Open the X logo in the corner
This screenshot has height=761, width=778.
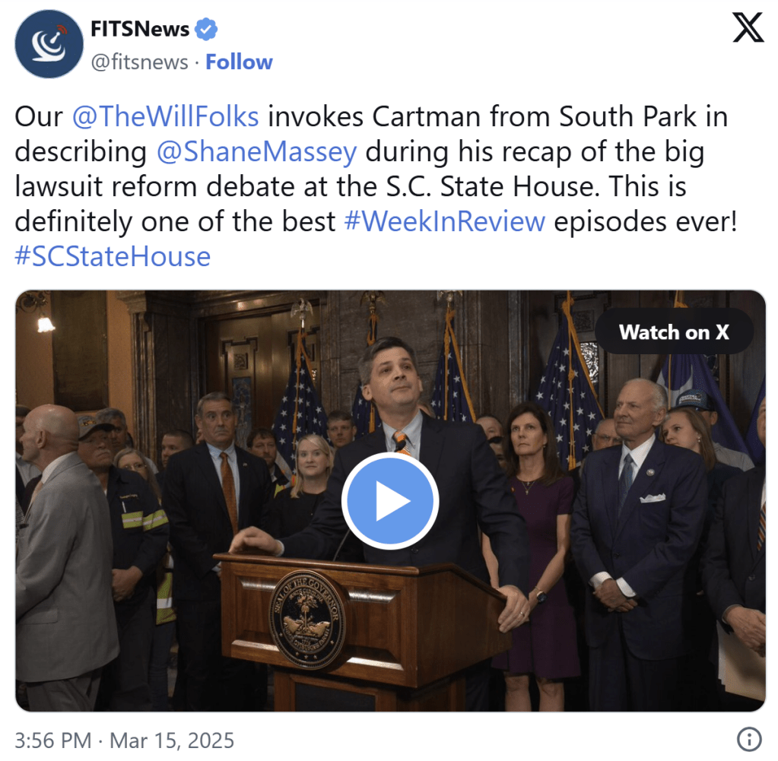tap(748, 28)
